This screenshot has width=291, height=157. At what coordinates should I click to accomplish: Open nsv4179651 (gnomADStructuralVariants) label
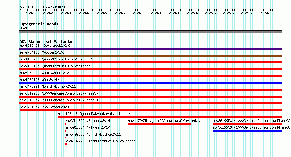click(164, 121)
